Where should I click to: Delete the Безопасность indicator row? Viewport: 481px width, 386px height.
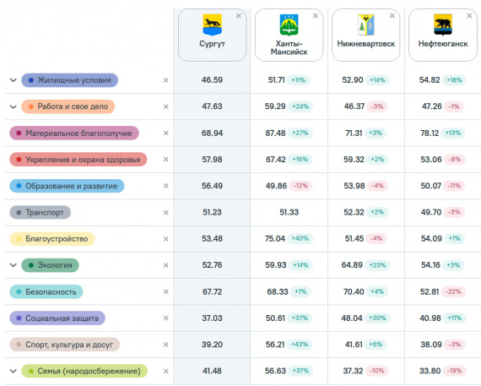(166, 291)
